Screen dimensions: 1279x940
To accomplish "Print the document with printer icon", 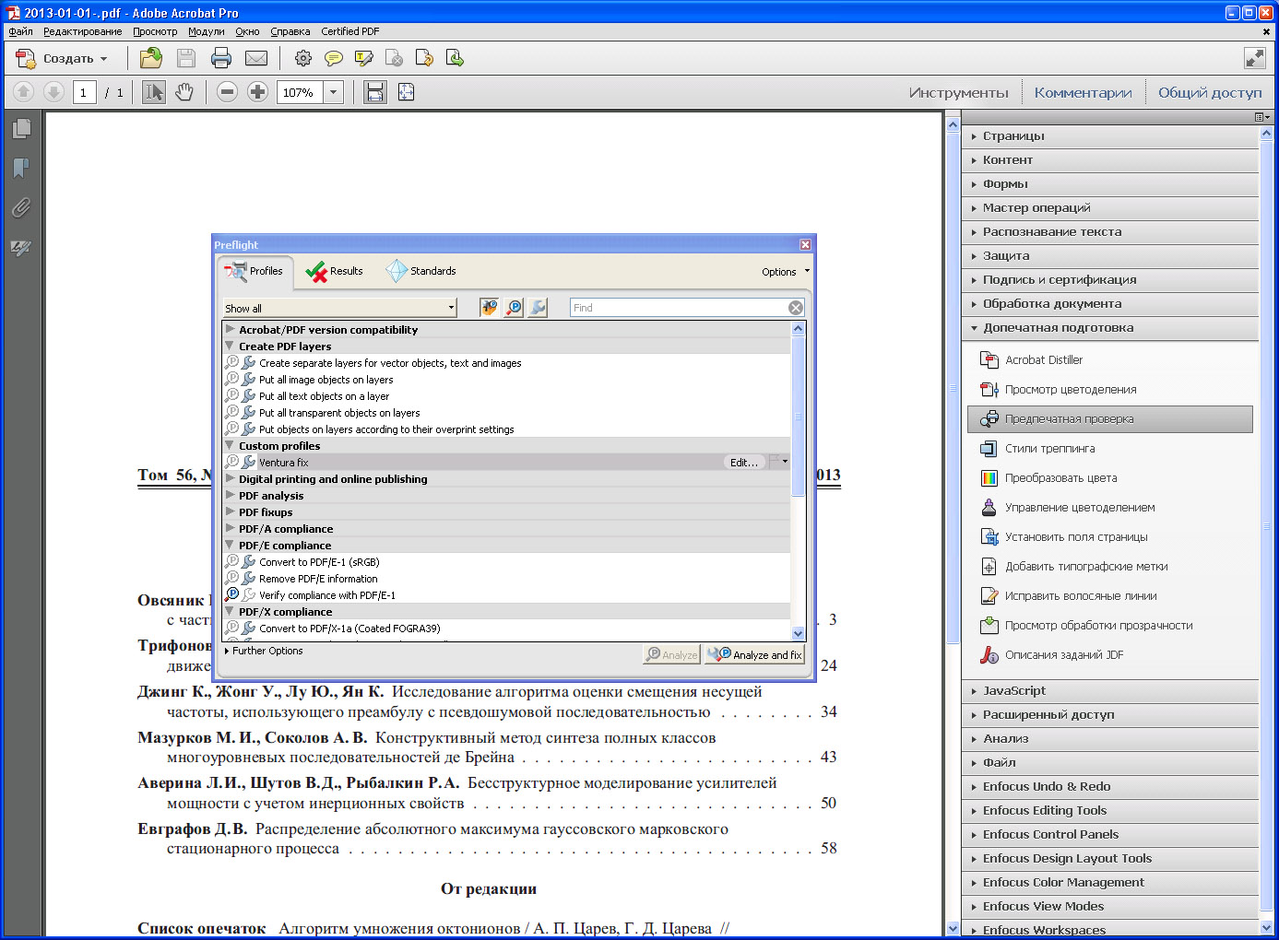I will pos(221,59).
